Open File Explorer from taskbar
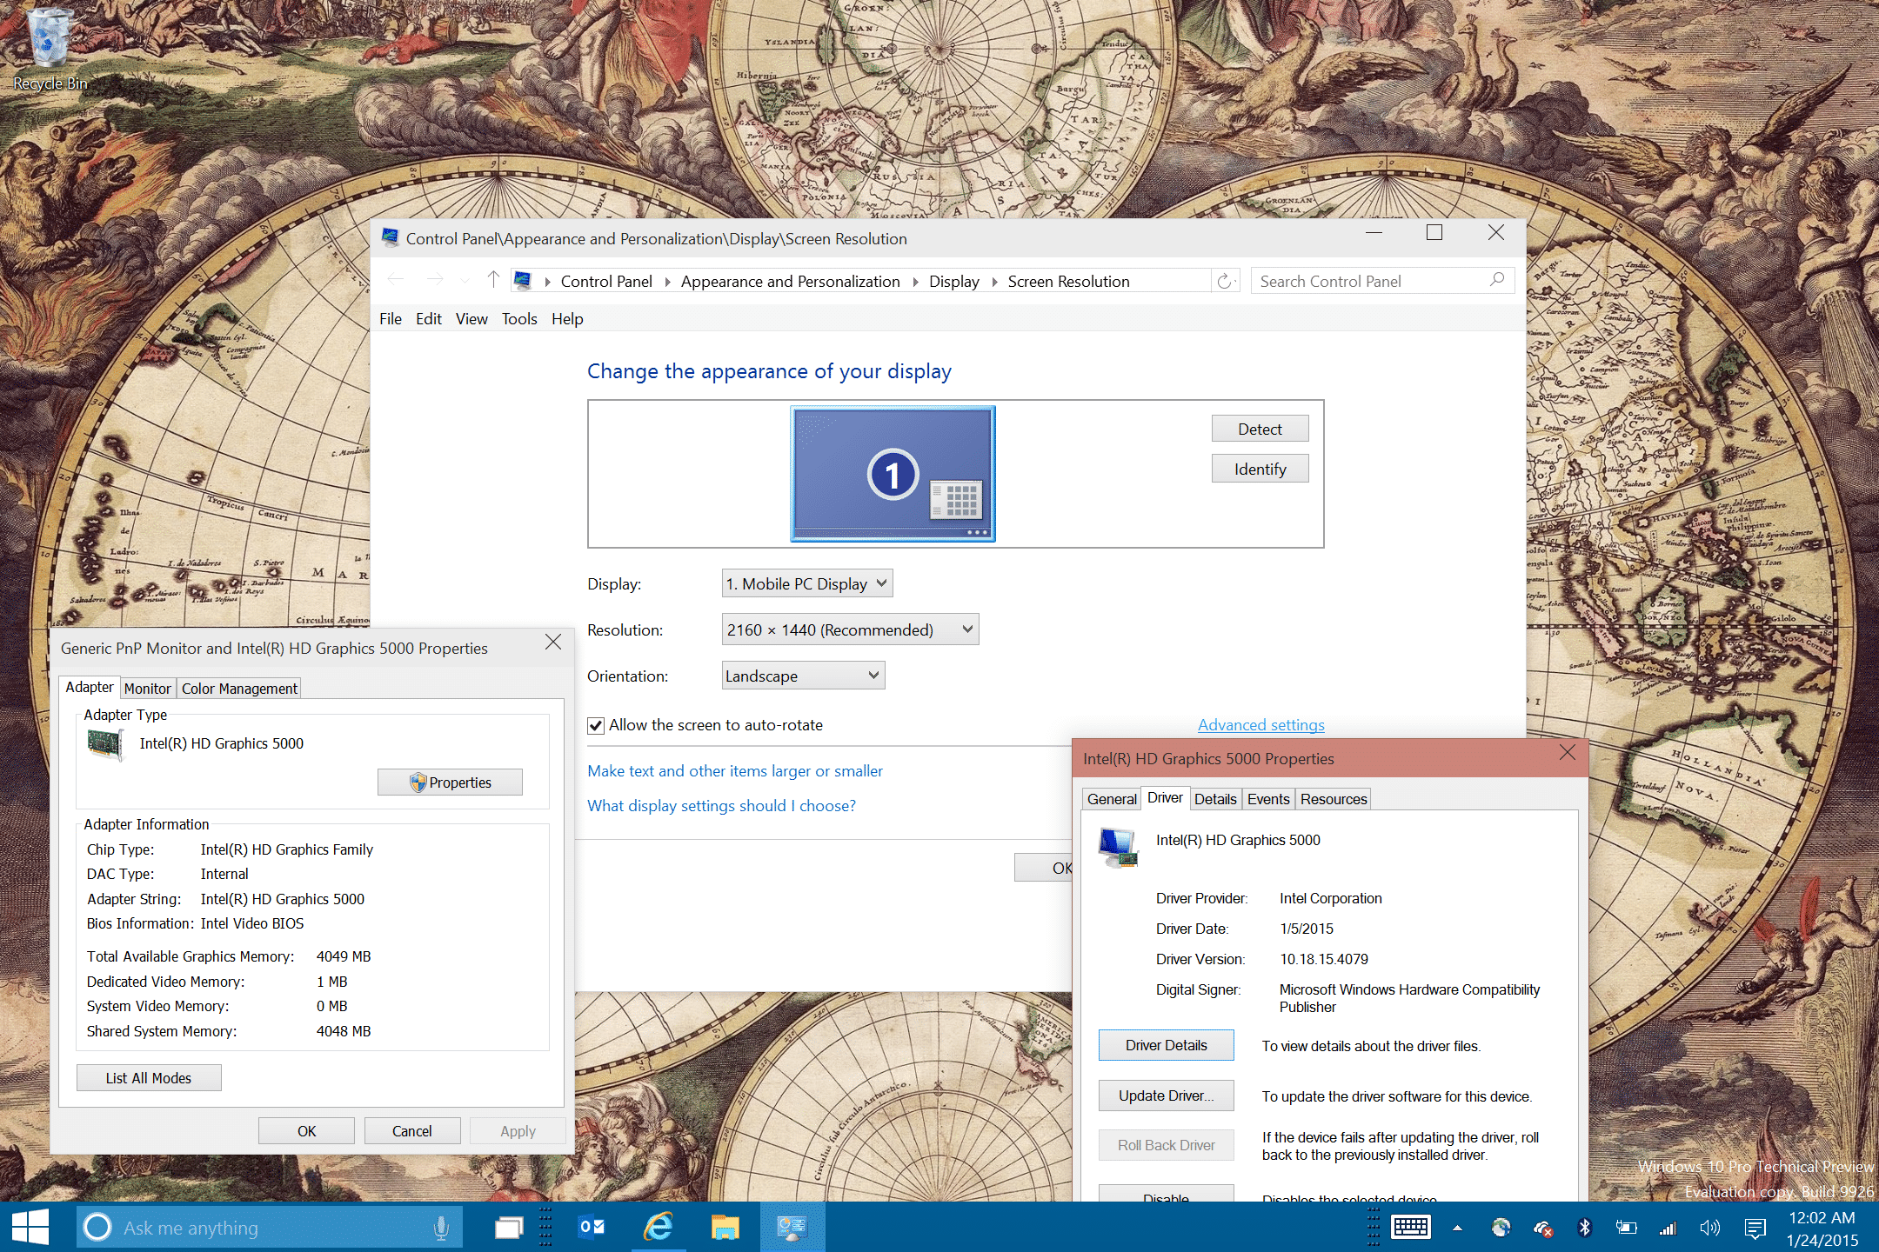This screenshot has height=1252, width=1879. (x=725, y=1227)
